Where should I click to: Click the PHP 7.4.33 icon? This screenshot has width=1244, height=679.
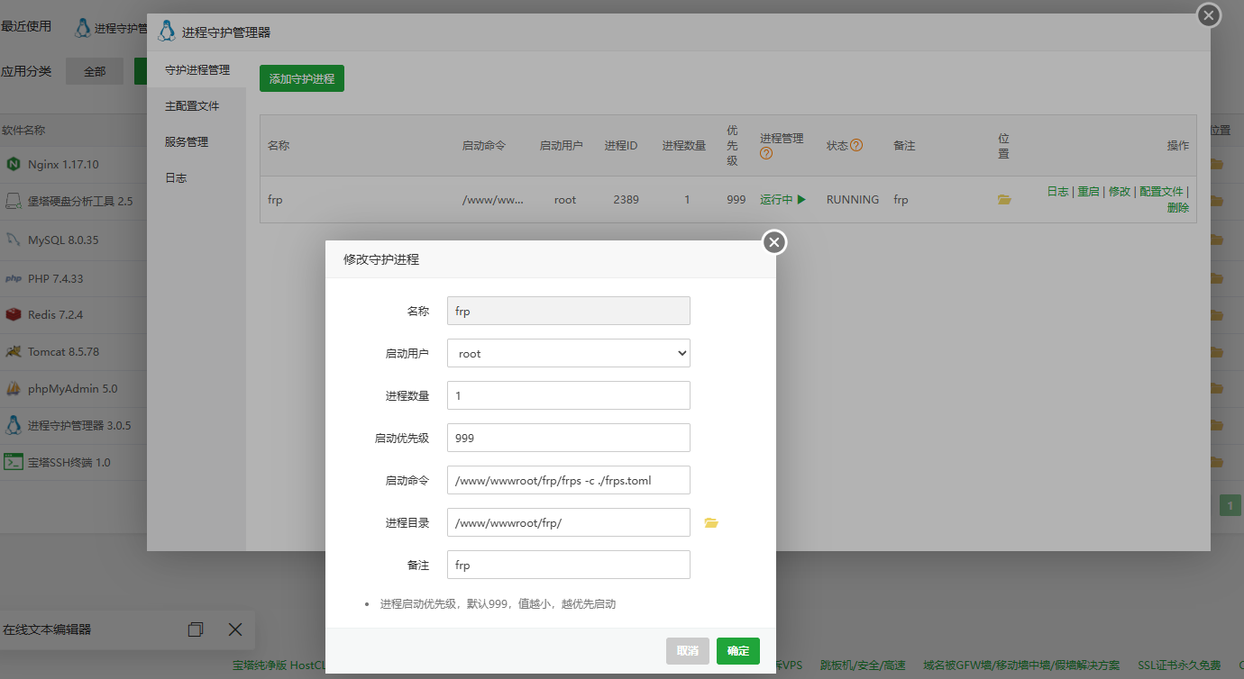14,278
